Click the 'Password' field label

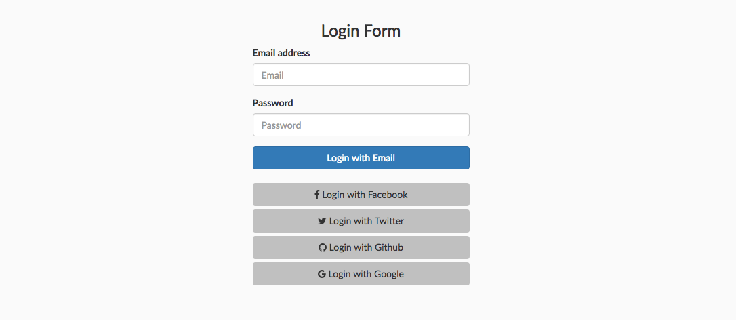(272, 103)
